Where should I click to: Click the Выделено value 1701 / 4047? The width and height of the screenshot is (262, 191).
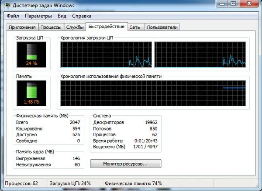point(145,147)
